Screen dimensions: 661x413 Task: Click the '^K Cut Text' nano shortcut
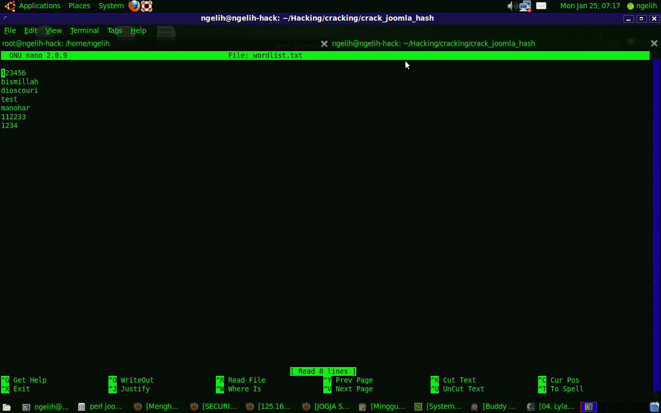coord(453,380)
